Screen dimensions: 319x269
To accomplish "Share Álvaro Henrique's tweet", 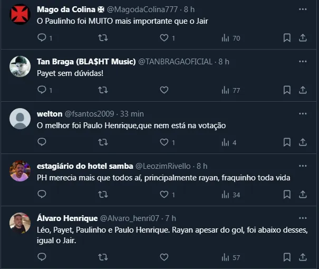I will 303,257.
